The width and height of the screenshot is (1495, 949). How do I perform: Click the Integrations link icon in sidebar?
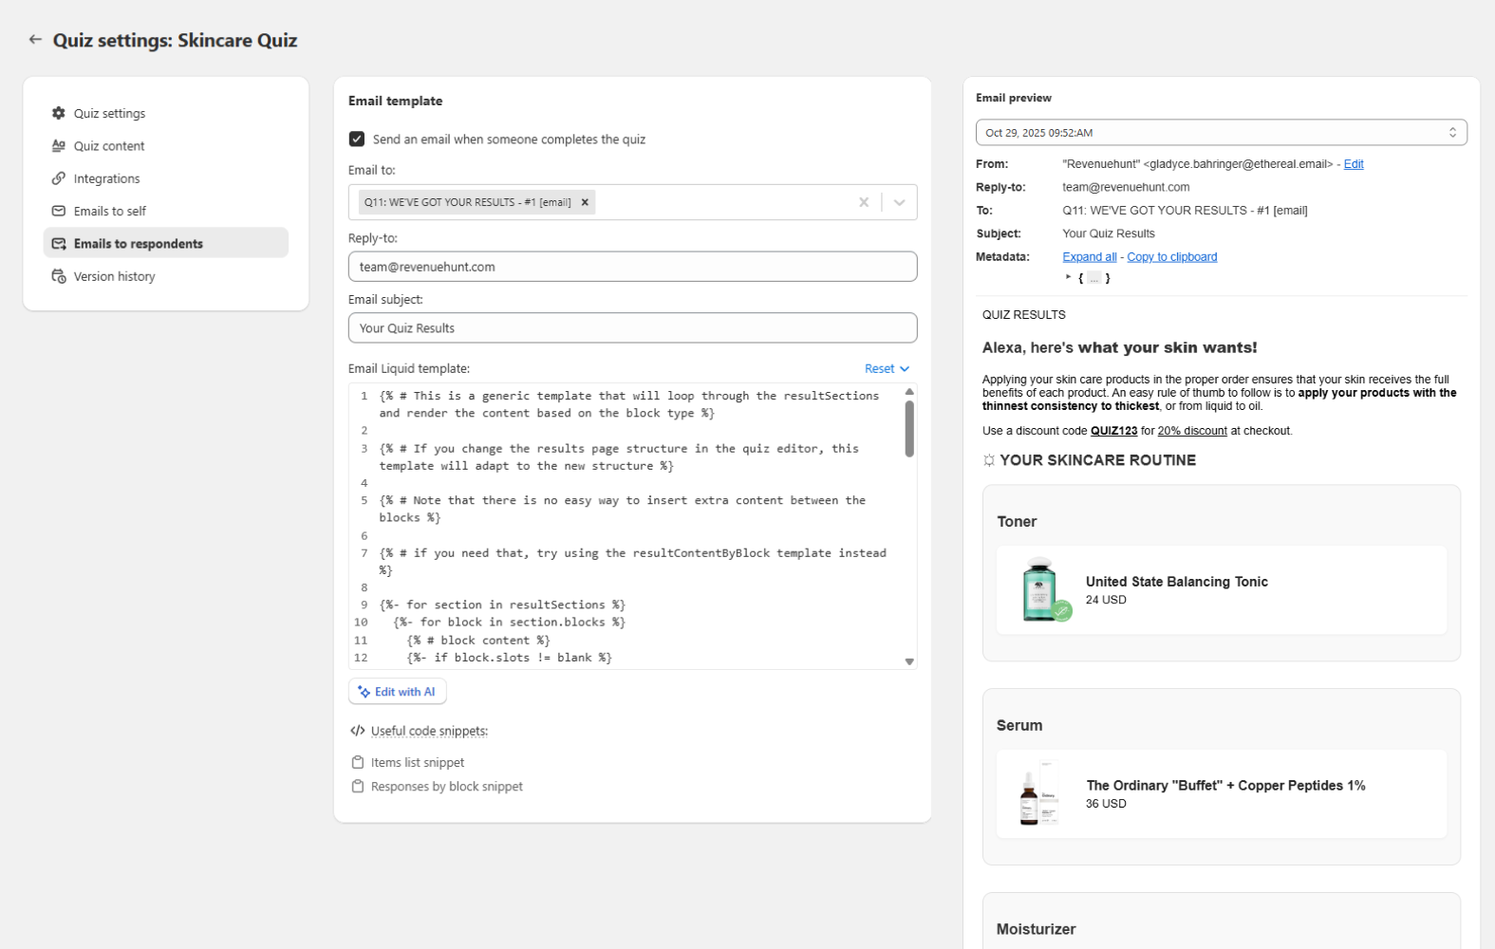point(59,178)
